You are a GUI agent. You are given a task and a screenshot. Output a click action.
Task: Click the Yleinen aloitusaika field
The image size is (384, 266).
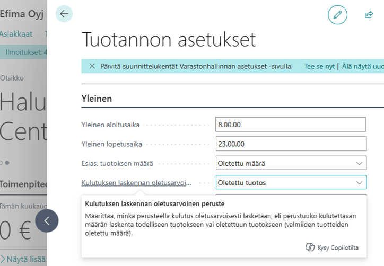coord(291,125)
